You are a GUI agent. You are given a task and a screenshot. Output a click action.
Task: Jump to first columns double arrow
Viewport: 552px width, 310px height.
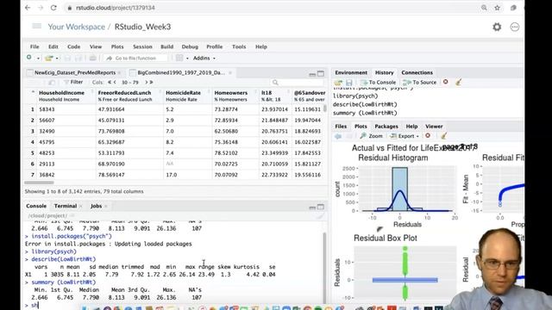tap(110, 83)
